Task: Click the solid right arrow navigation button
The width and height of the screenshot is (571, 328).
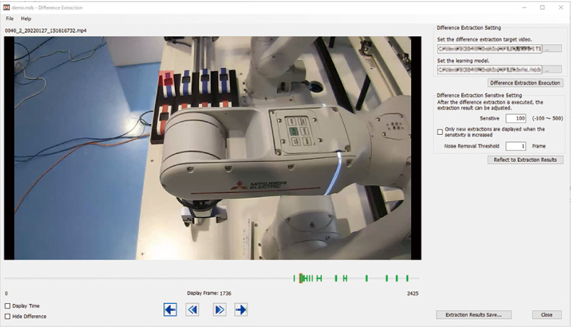Action: [x=241, y=309]
